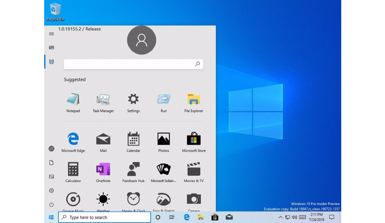Open Mail from the taskbar
This screenshot has width=385, height=223.
[229, 217]
